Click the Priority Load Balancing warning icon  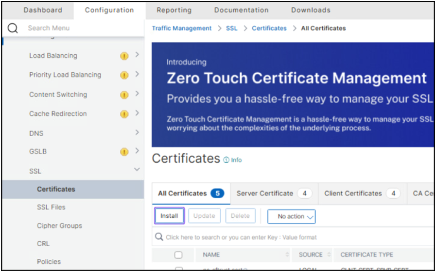click(124, 75)
